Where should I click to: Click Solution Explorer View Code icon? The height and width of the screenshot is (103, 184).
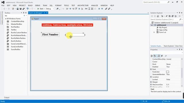[x=179, y=16]
